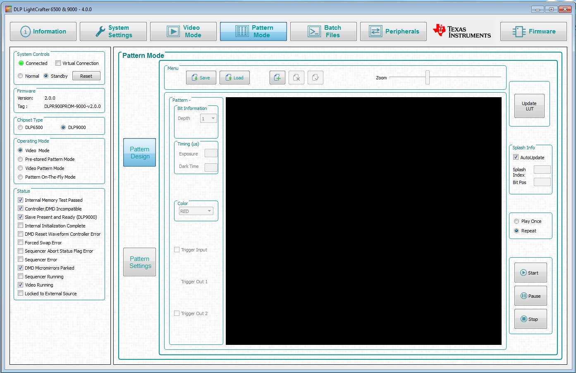Toggle Internal Memory Test Passed checkbox

pos(20,200)
